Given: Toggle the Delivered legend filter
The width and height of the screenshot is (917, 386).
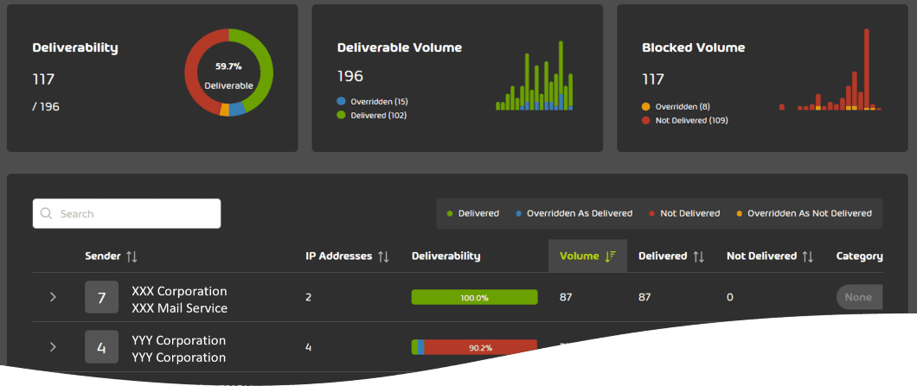Looking at the screenshot, I should pos(473,213).
